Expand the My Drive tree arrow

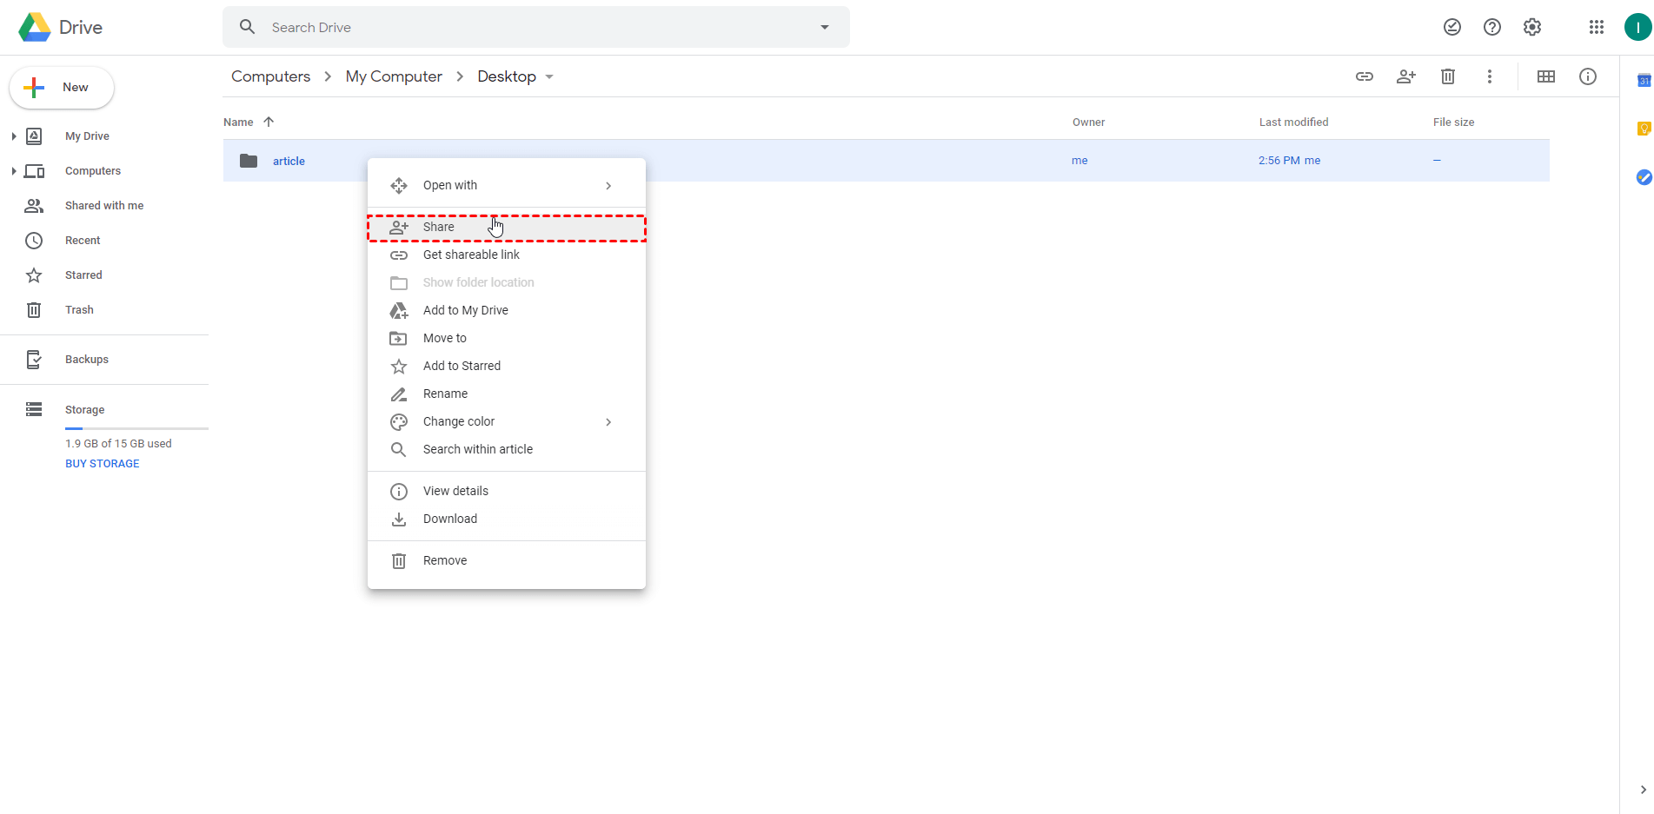[x=14, y=136]
